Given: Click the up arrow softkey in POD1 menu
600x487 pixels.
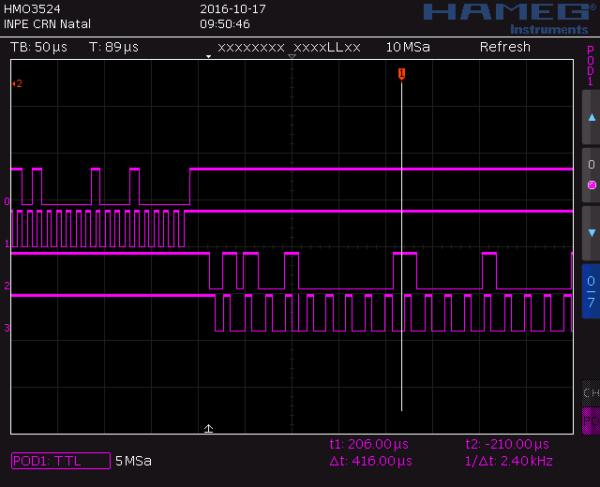Looking at the screenshot, I should [592, 117].
